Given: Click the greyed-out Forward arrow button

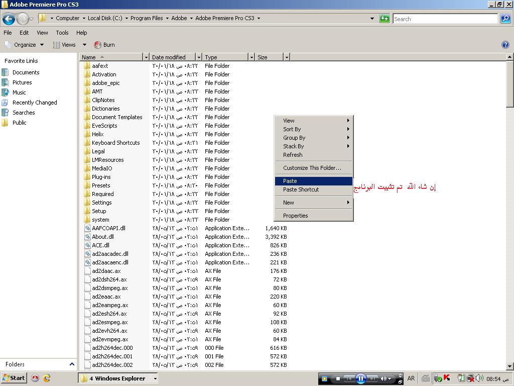Looking at the screenshot, I should click(x=22, y=19).
